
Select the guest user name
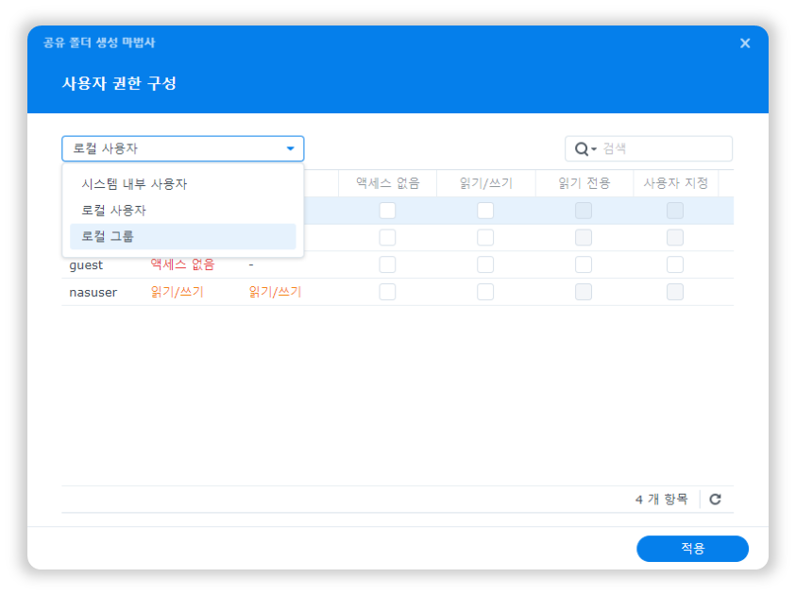tap(86, 265)
